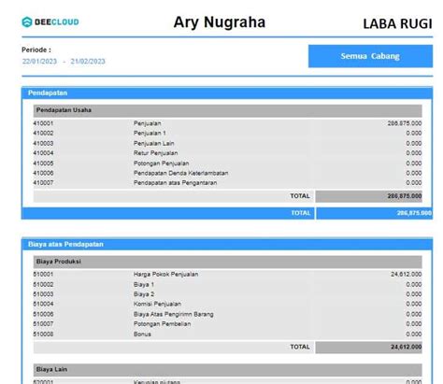Click the Semua Cabang button

(x=370, y=56)
